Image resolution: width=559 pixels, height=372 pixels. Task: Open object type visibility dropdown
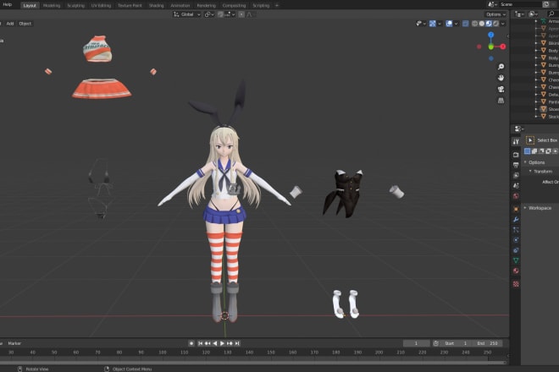pyautogui.click(x=421, y=24)
